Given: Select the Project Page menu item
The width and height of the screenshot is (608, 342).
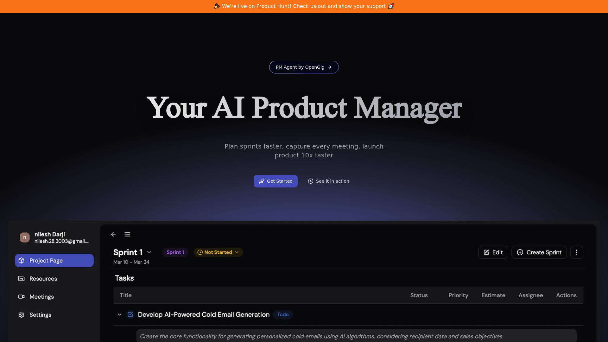Looking at the screenshot, I should [54, 261].
